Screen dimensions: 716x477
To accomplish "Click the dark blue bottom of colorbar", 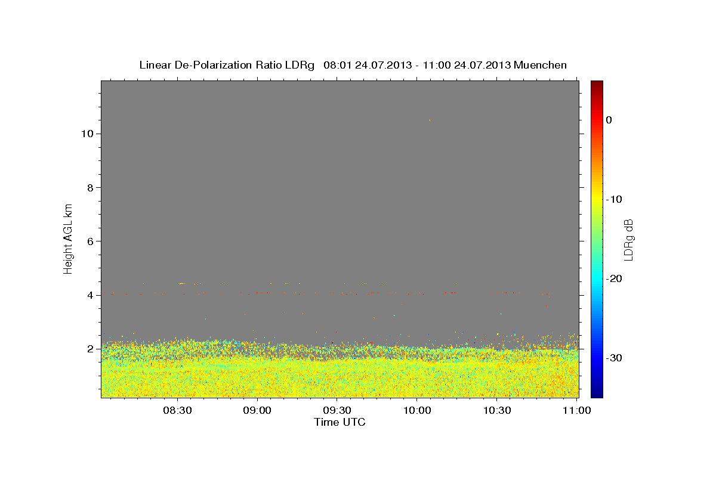I will [x=597, y=392].
